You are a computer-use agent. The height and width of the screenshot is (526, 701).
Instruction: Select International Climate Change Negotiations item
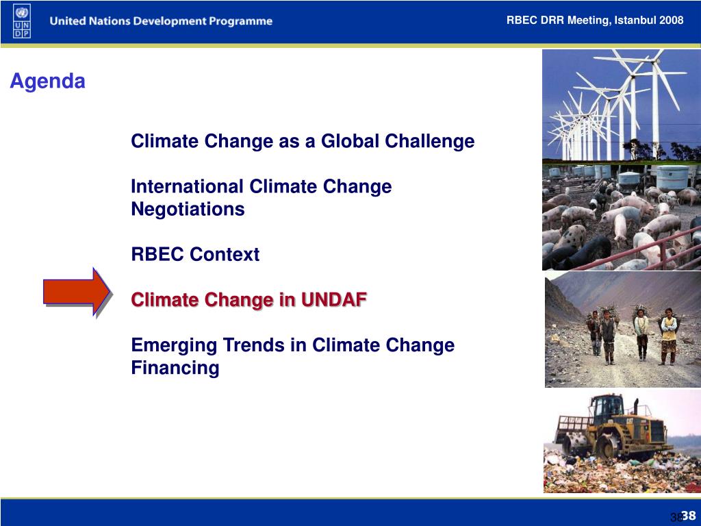[x=261, y=197]
